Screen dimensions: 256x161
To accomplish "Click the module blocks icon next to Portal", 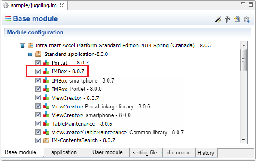I will pyautogui.click(x=46, y=62).
